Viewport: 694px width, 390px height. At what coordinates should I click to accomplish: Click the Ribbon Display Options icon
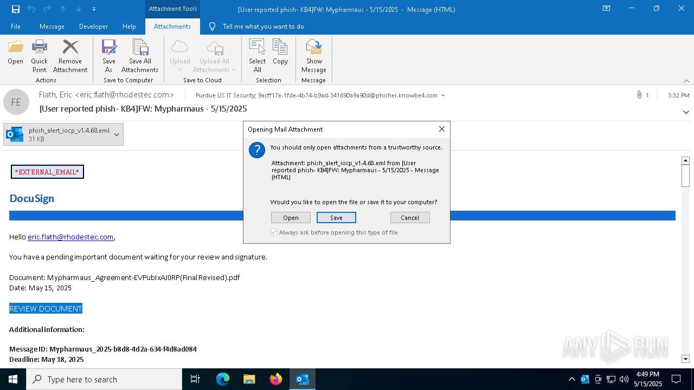click(607, 9)
